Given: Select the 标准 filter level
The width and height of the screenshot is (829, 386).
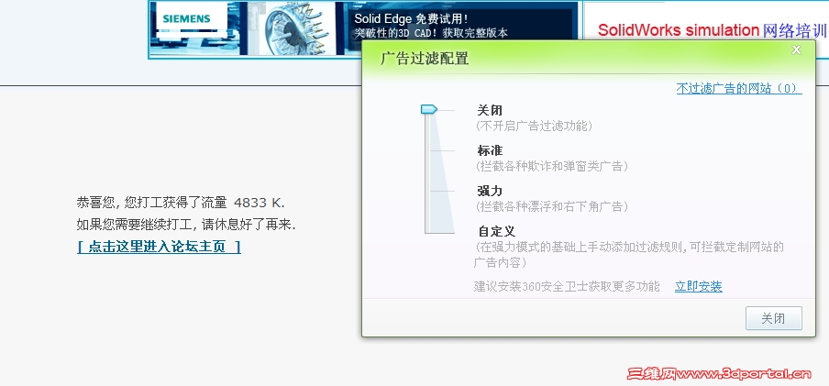Looking at the screenshot, I should click(x=490, y=150).
